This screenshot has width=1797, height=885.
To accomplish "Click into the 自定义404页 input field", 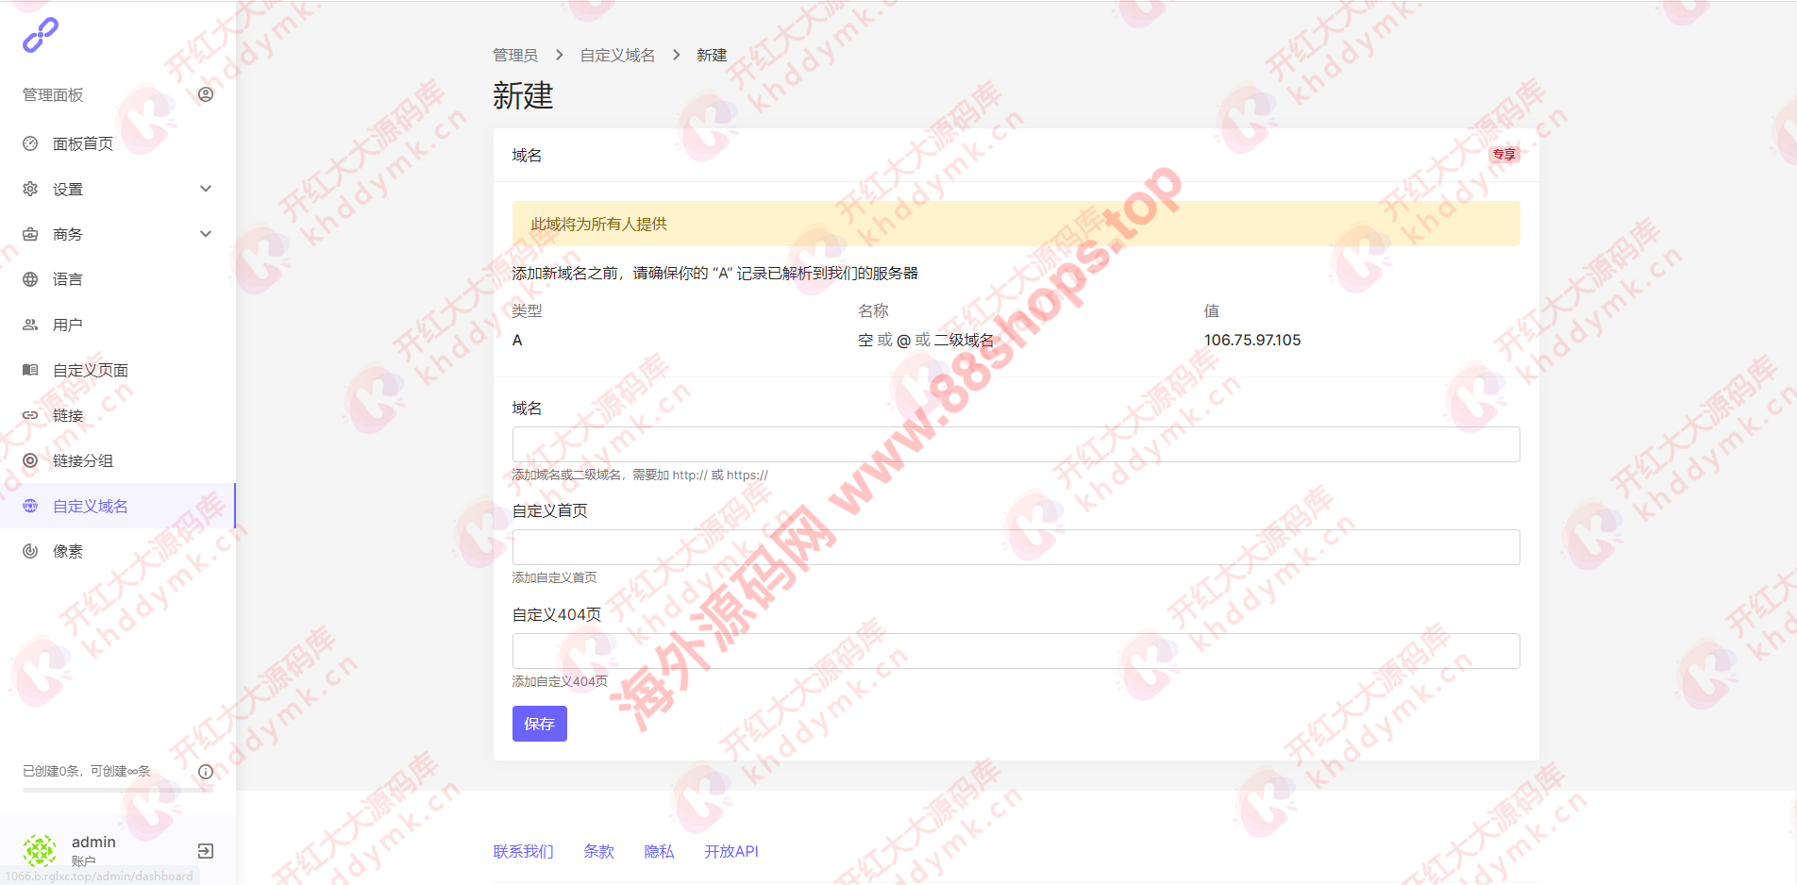I will click(x=1016, y=651).
